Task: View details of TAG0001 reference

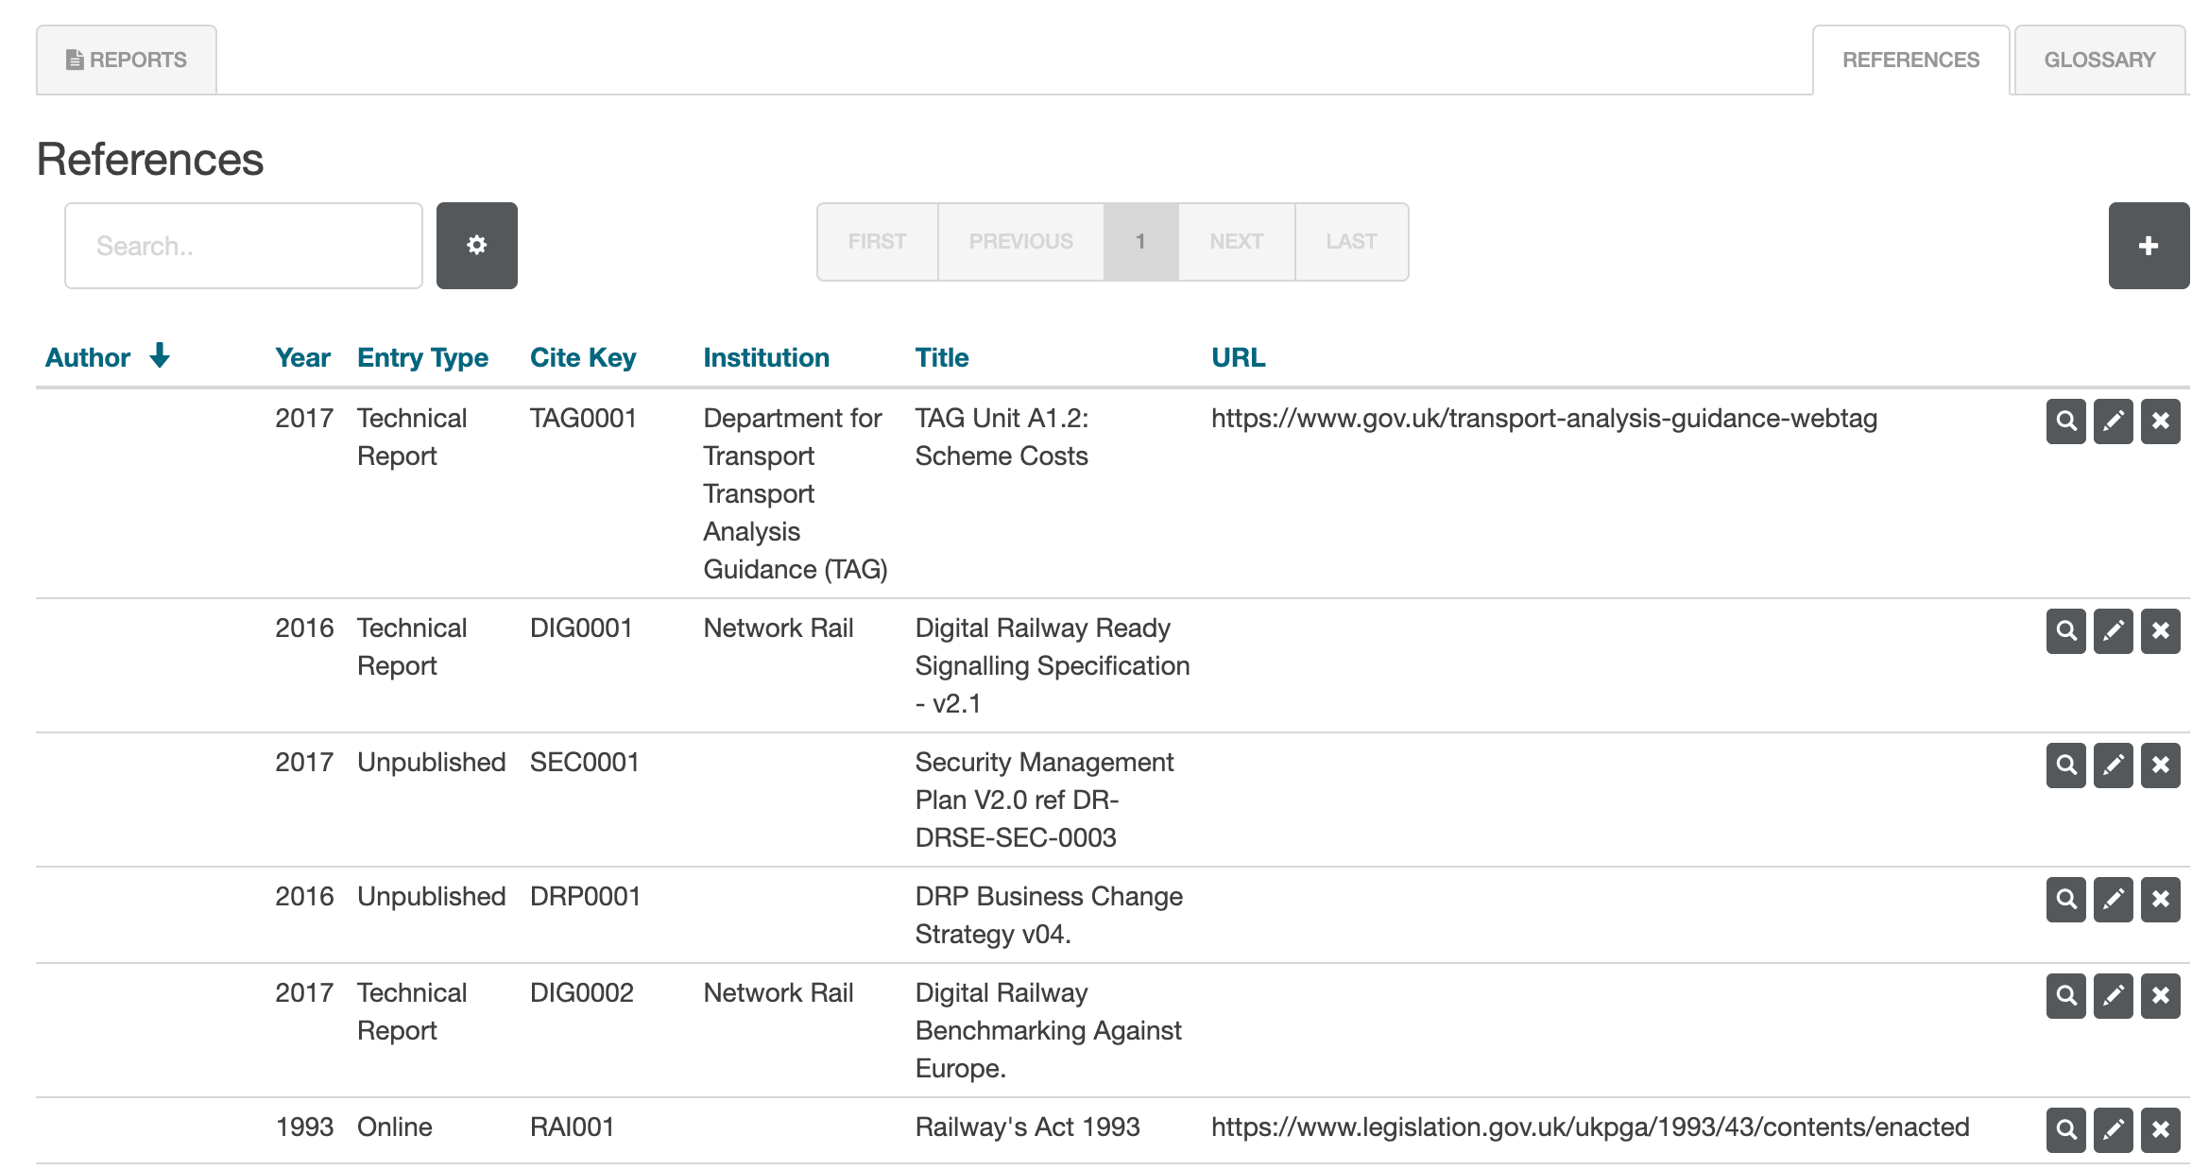Action: (2065, 422)
